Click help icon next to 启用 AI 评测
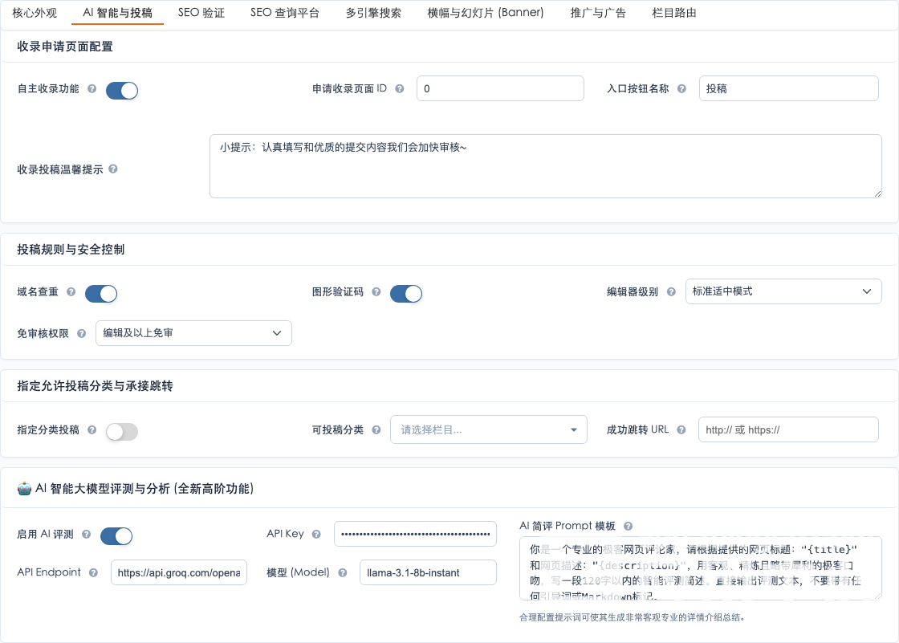 tap(86, 534)
